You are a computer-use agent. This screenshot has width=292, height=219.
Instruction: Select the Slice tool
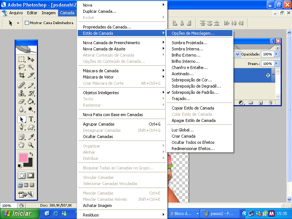[x=31, y=75]
